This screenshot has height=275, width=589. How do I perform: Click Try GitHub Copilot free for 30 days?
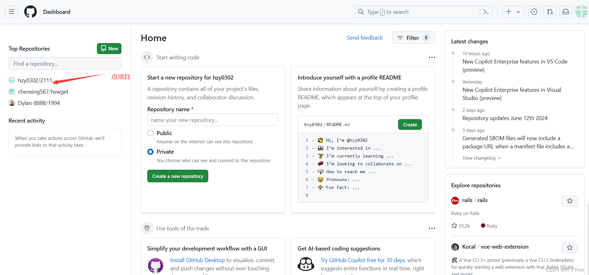[363, 260]
